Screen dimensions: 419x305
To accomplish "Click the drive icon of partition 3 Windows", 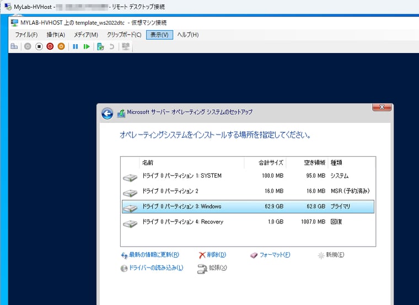I will tap(130, 208).
